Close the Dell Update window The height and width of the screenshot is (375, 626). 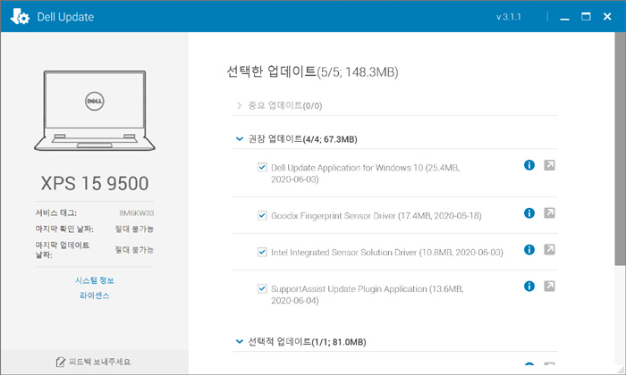(607, 17)
